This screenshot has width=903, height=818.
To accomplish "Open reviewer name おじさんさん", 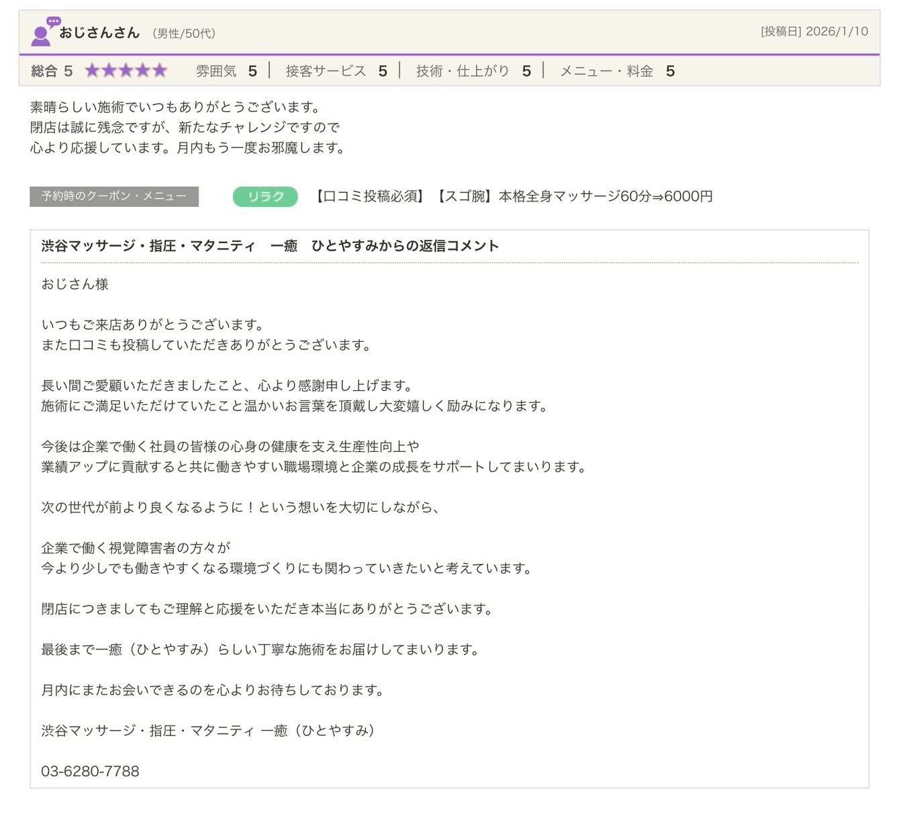I will 99,32.
